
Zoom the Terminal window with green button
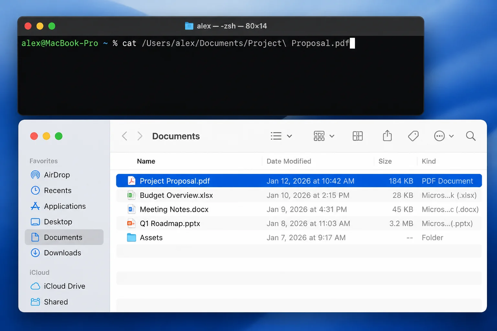point(52,26)
